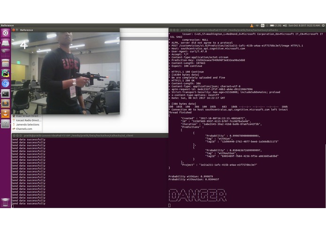Image resolution: width=326 pixels, height=231 pixels.
Task: Click the 'compression: NULL' line
Action: click(195, 40)
